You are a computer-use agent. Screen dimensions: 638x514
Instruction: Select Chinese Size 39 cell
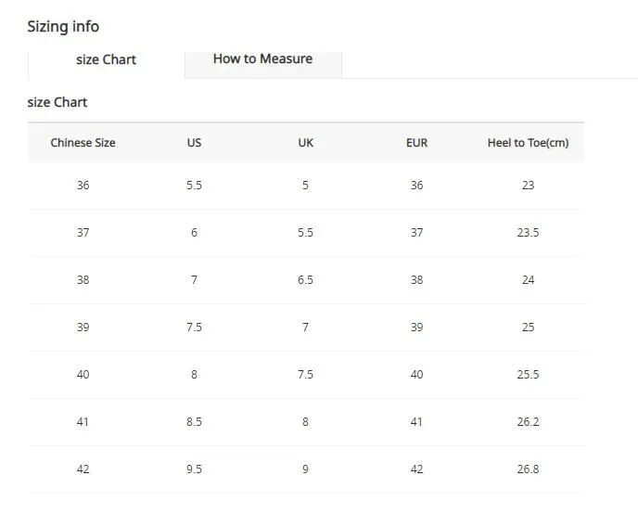pos(83,328)
